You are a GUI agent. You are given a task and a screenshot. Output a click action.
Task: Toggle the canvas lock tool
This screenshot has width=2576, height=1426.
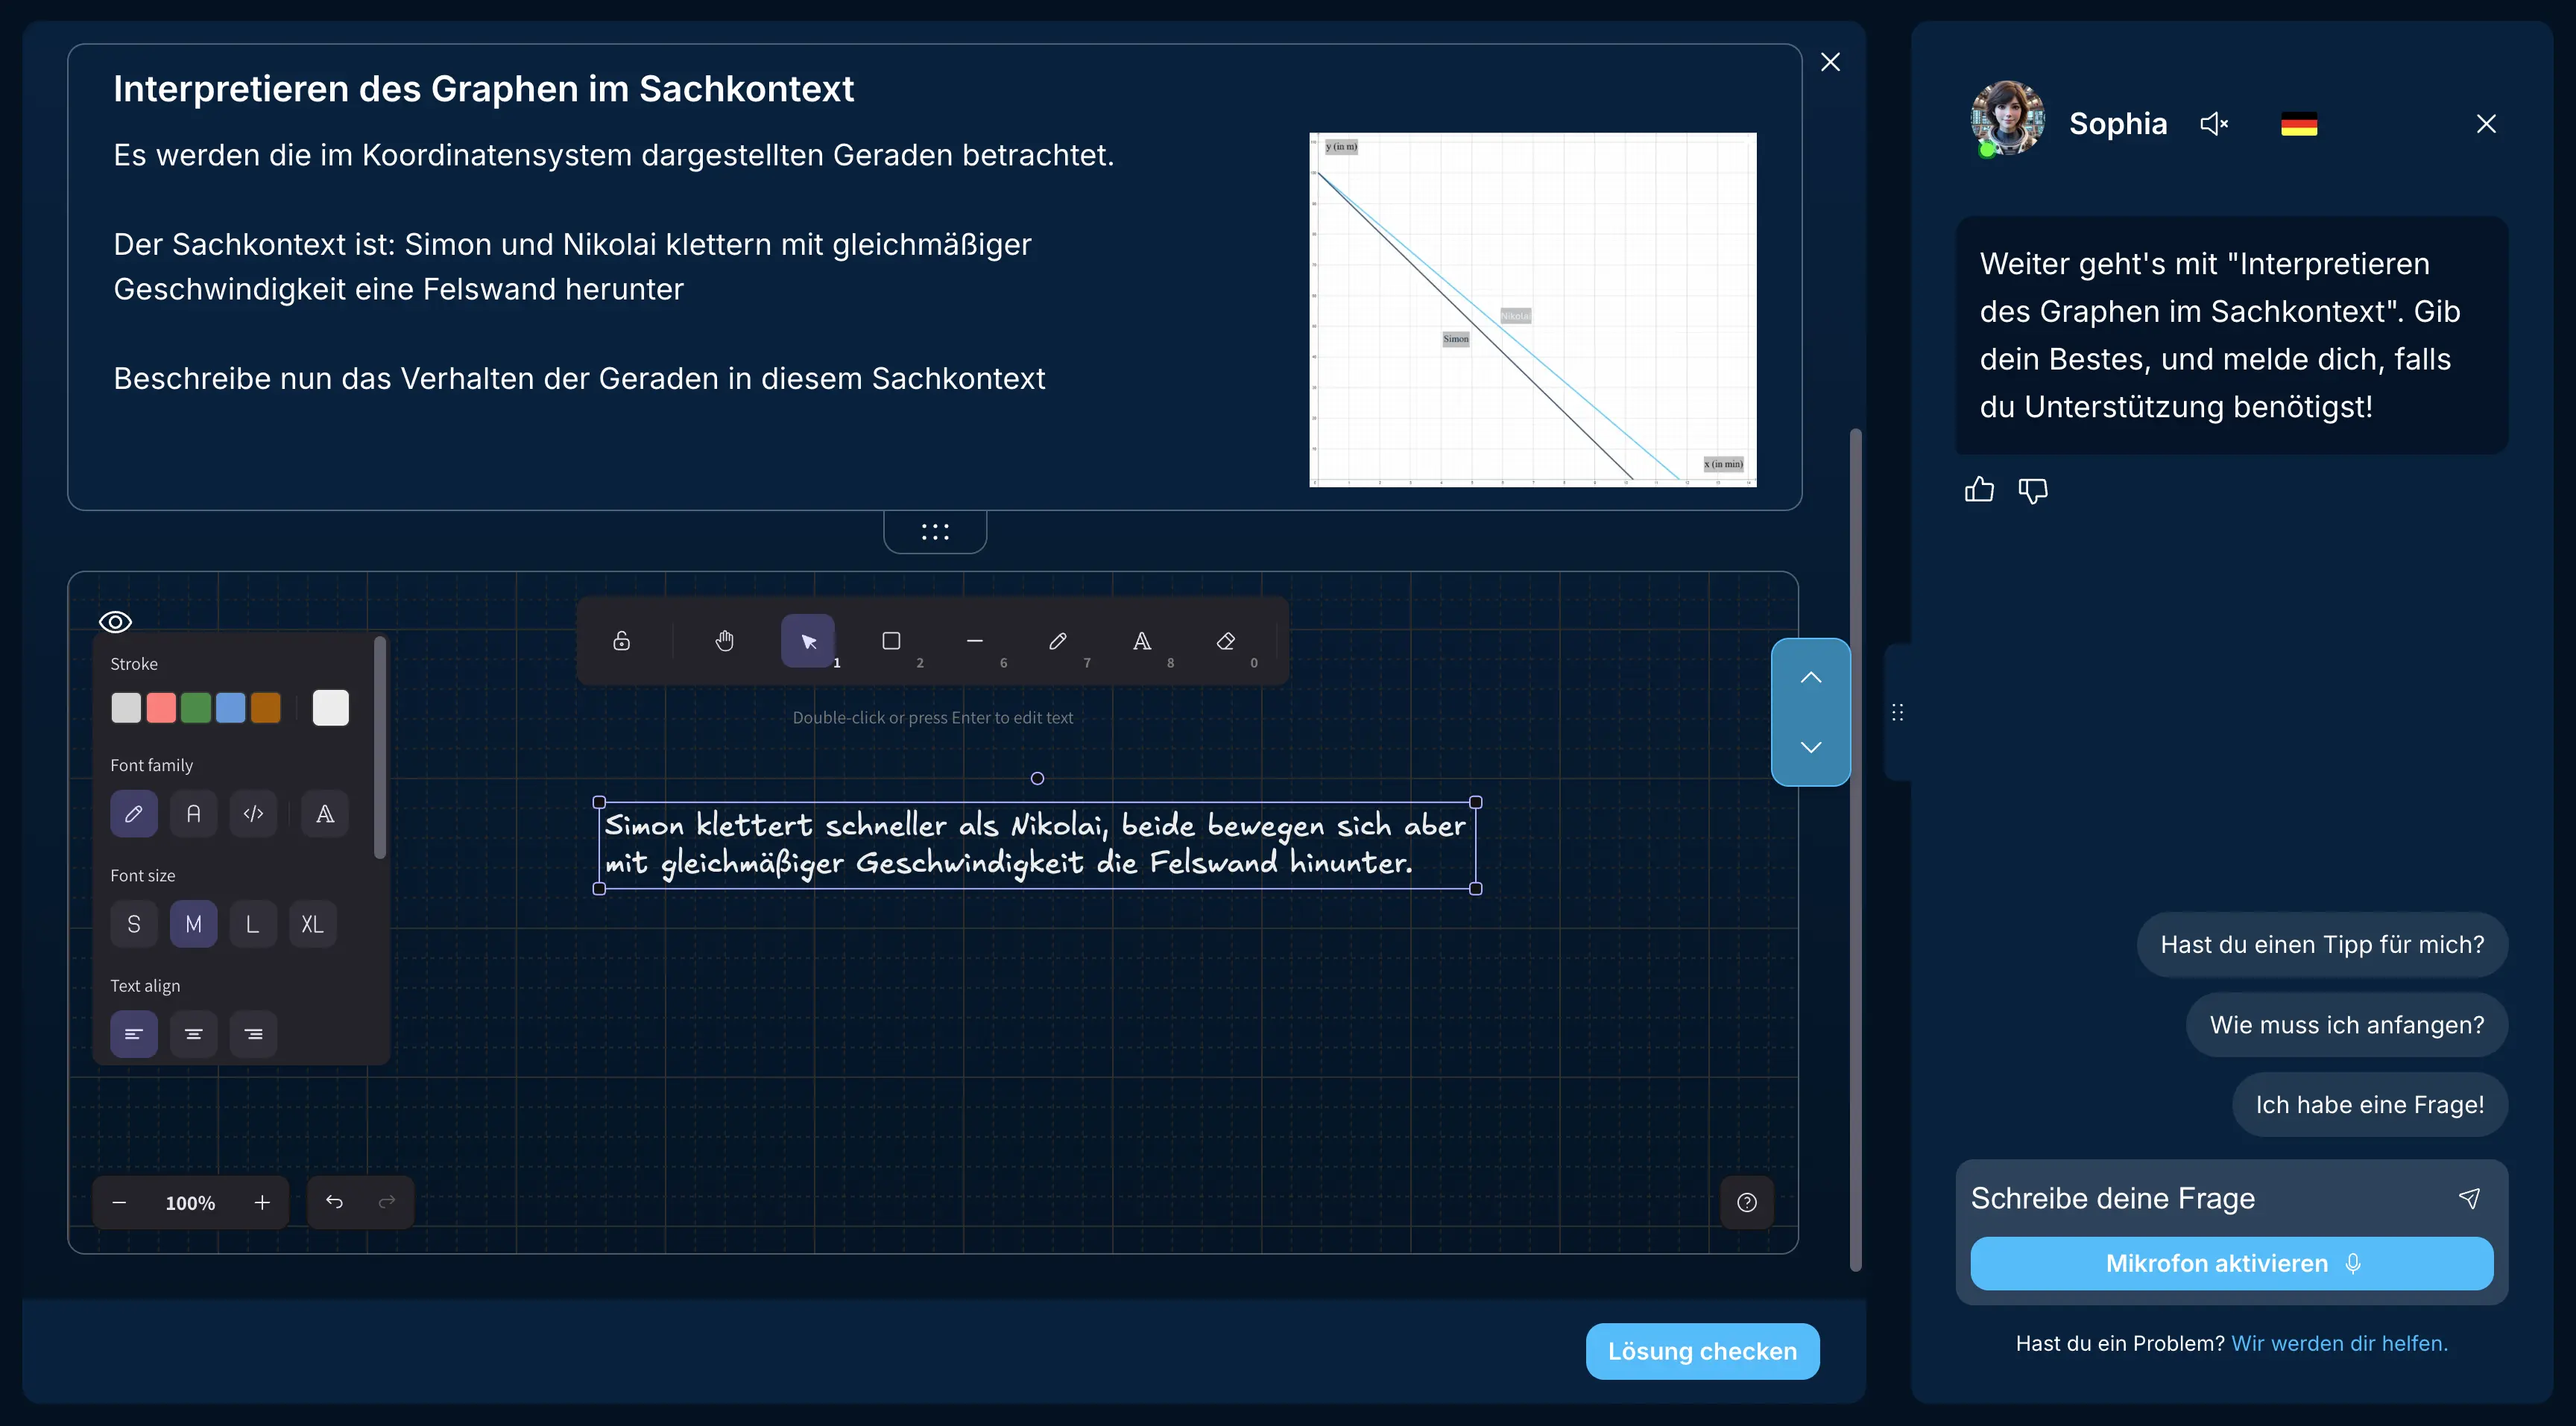[621, 641]
